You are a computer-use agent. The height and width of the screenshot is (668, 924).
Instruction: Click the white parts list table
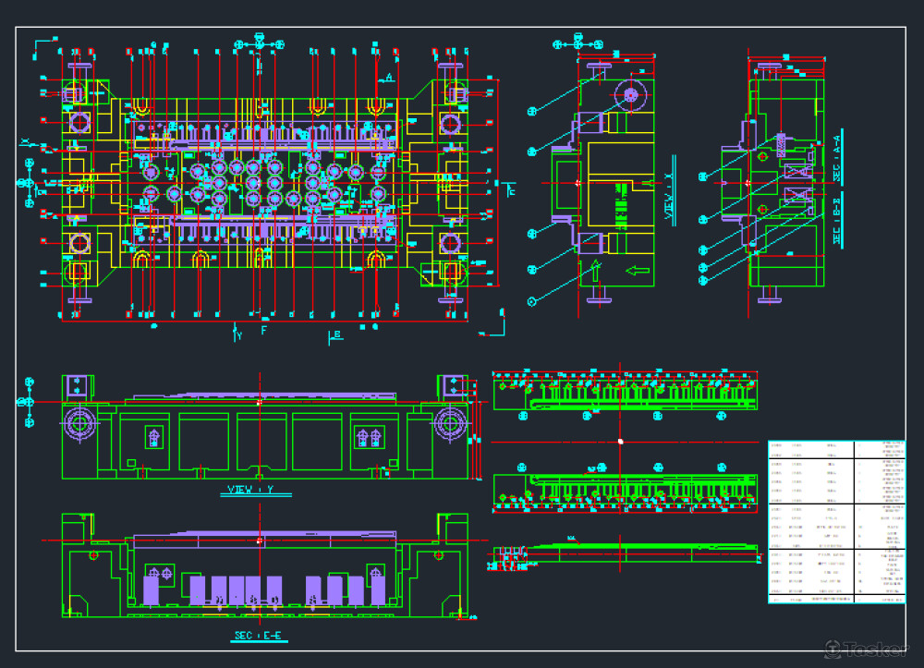click(x=836, y=522)
